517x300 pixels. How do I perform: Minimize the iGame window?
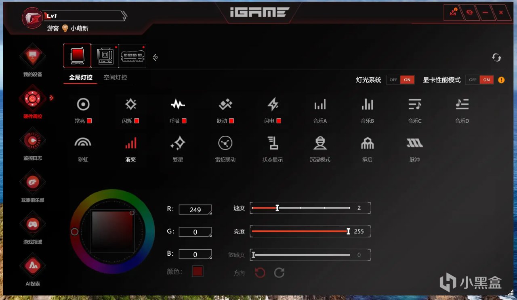(485, 13)
